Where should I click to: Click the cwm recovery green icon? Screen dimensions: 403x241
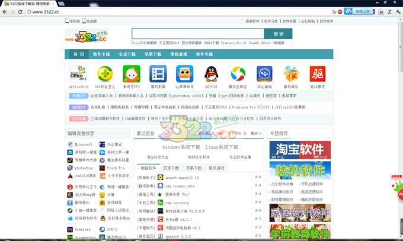(161, 203)
